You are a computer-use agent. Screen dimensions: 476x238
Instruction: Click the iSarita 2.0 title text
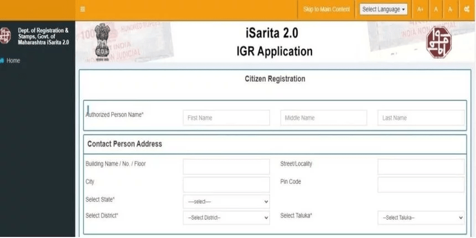click(272, 33)
